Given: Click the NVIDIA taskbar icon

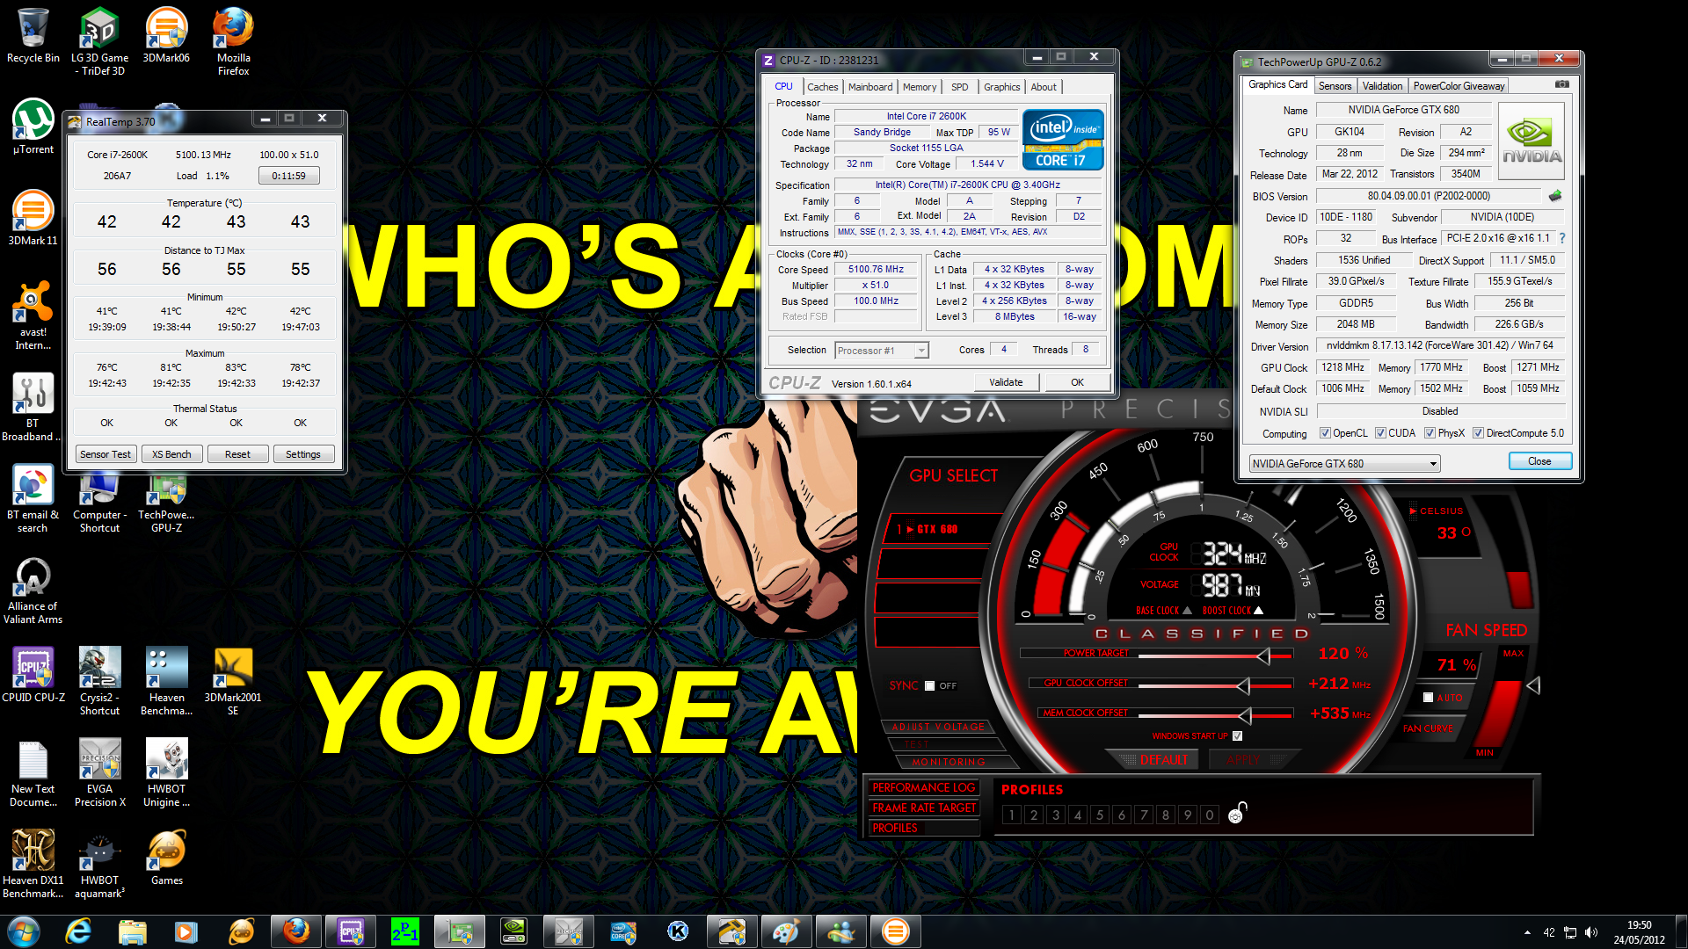Looking at the screenshot, I should click(513, 931).
